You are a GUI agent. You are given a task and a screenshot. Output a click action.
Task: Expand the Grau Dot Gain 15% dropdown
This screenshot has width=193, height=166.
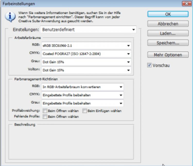click(x=86, y=62)
